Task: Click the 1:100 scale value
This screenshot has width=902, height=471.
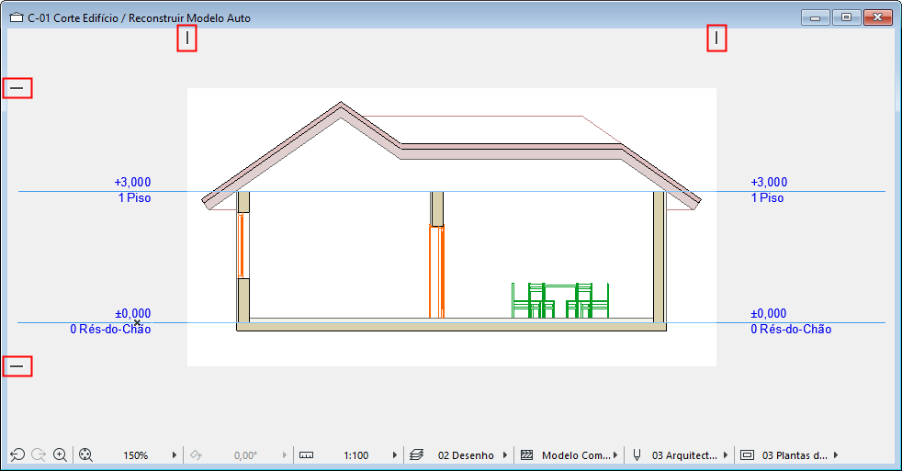Action: (x=356, y=455)
